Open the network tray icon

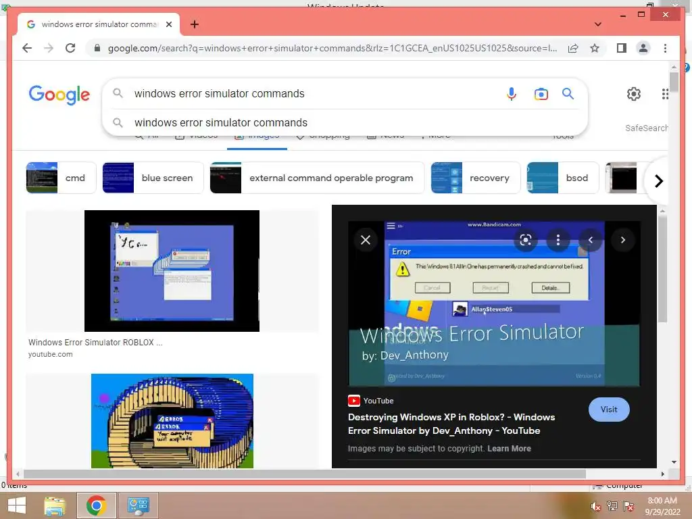[612, 506]
